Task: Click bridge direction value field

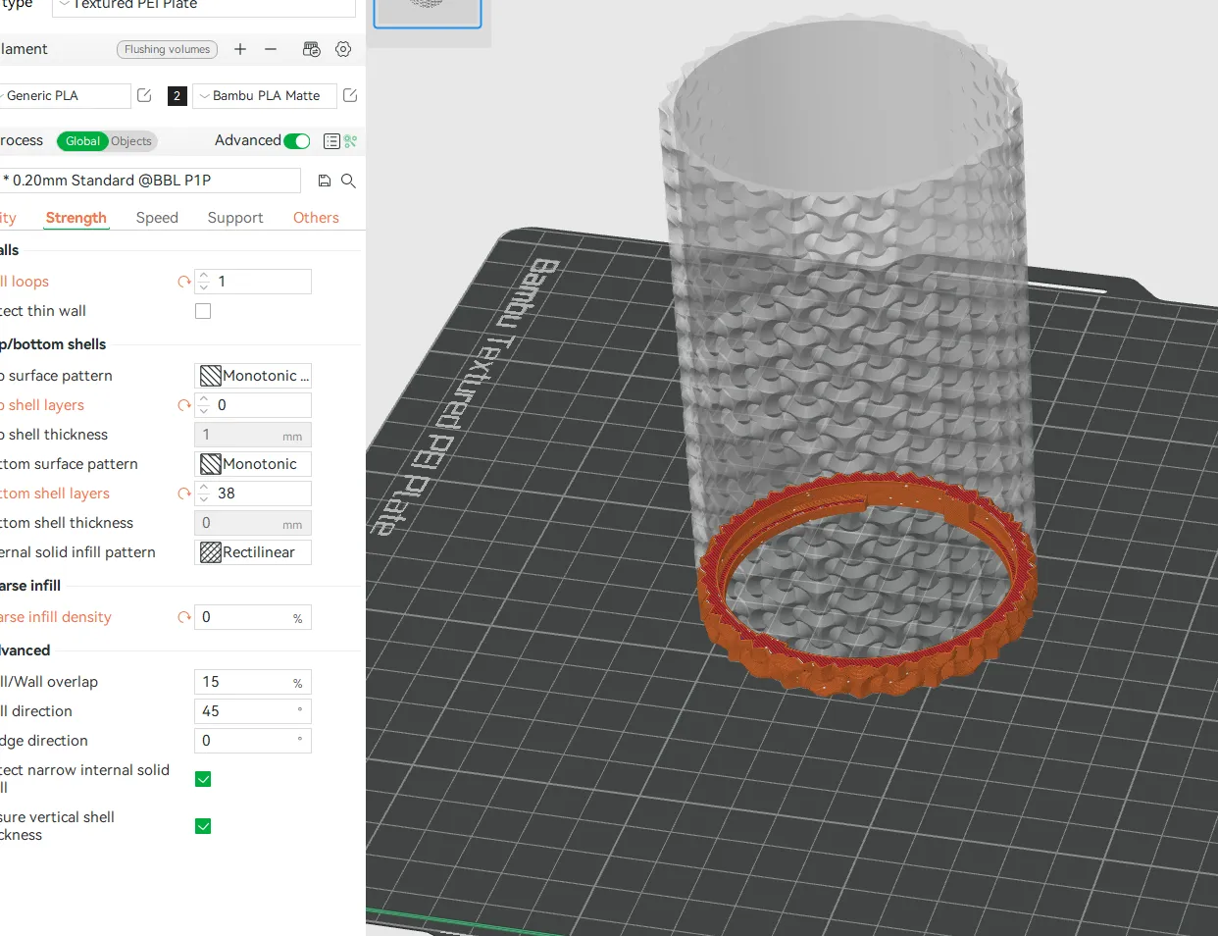Action: click(253, 741)
